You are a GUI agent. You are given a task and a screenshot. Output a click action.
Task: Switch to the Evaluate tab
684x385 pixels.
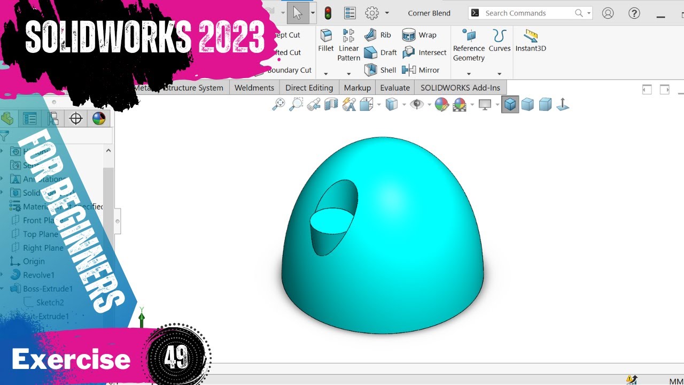pos(395,88)
